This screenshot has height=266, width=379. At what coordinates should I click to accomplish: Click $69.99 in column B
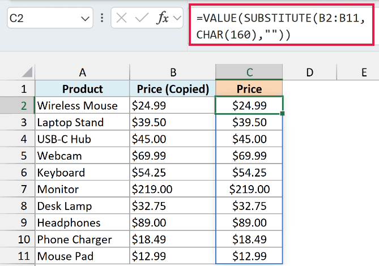point(173,156)
